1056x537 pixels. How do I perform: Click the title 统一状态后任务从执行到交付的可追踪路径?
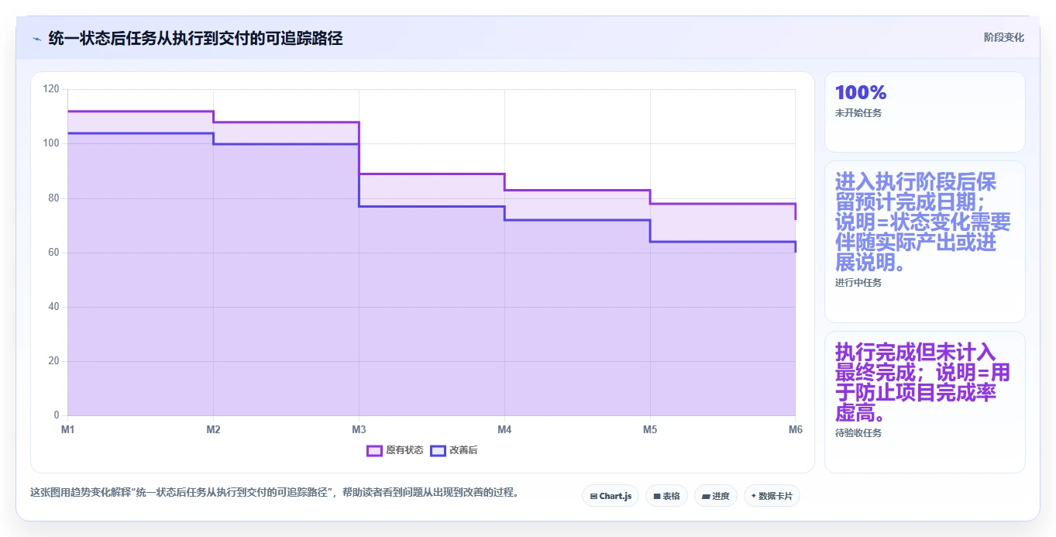[195, 38]
